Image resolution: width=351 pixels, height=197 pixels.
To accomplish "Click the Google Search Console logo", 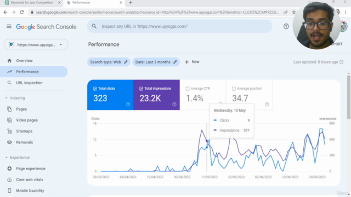I will click(x=46, y=27).
